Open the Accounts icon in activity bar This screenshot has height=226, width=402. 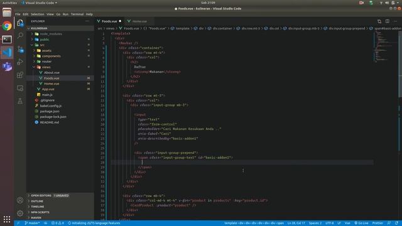[20, 200]
